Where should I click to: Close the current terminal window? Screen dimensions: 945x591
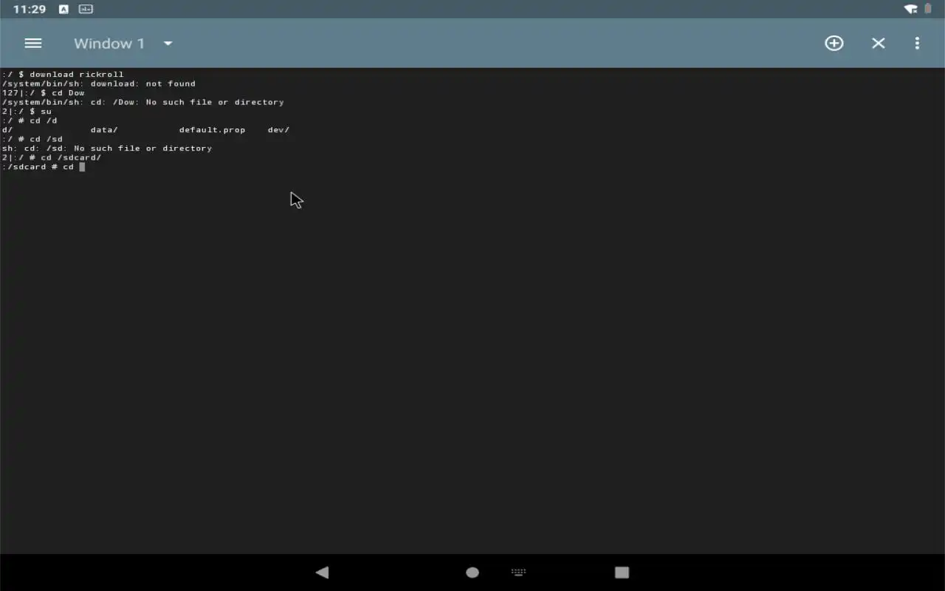point(878,44)
